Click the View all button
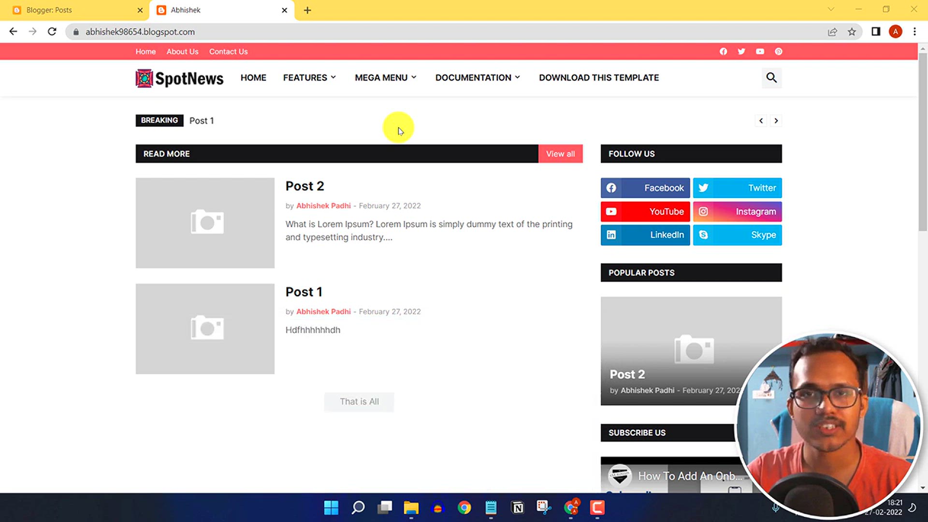 point(561,154)
